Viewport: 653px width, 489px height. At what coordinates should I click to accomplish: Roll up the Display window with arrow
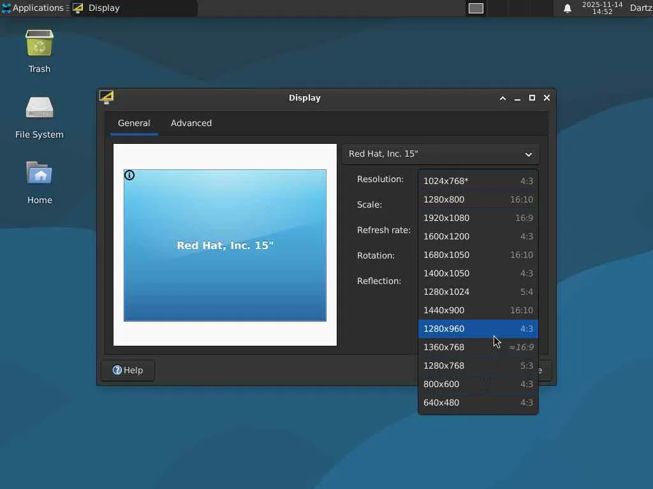tap(503, 98)
